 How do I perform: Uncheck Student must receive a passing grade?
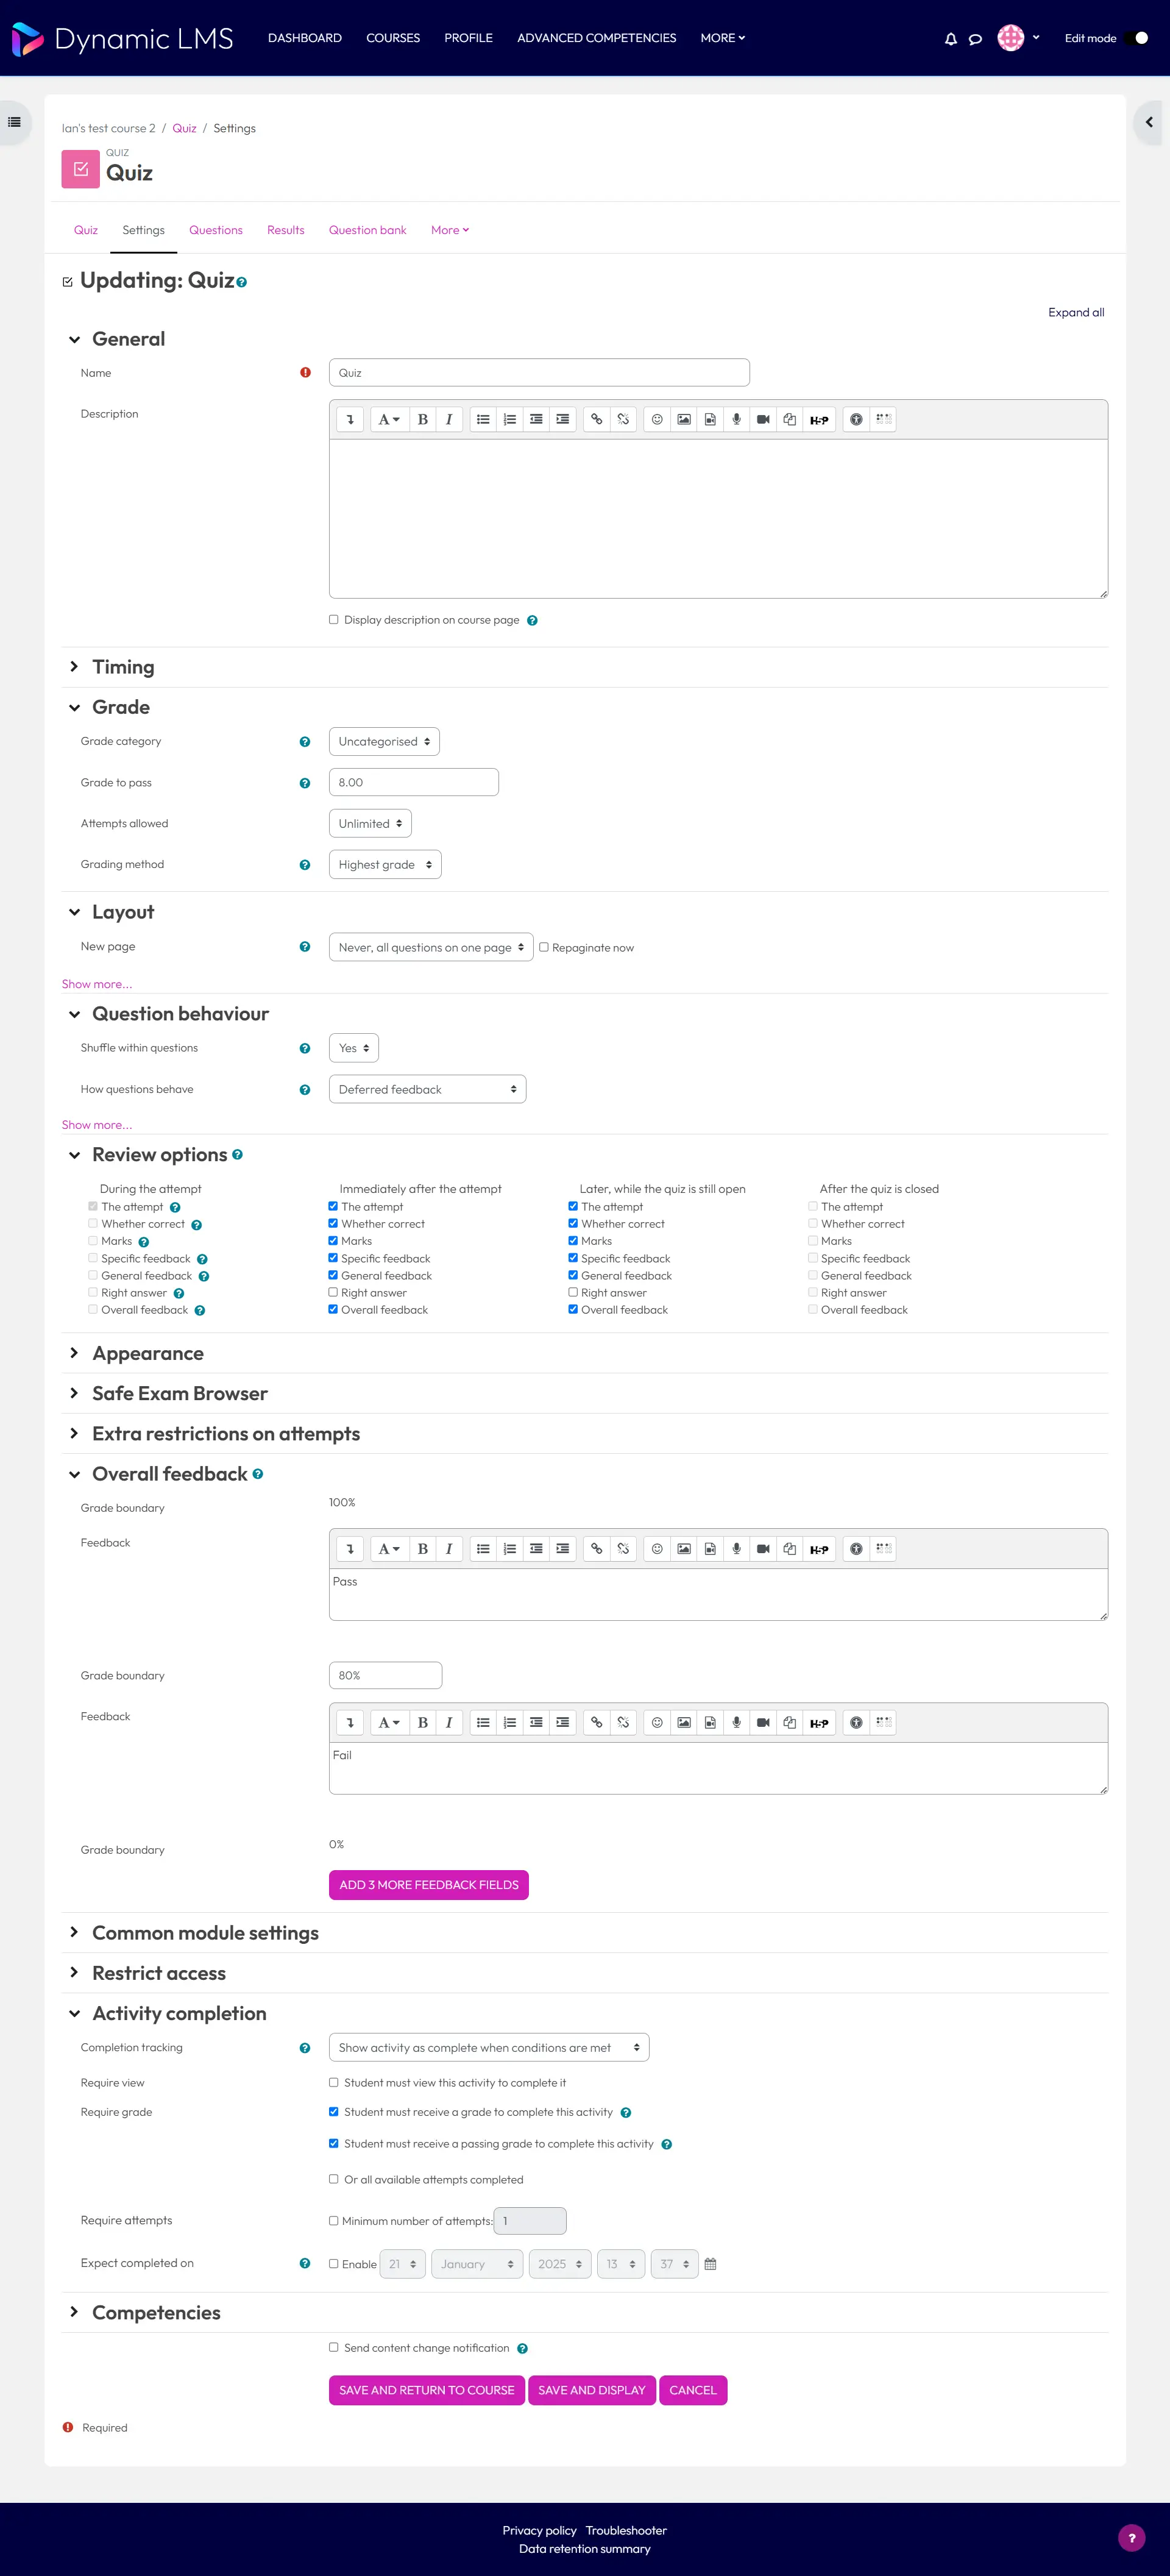[x=334, y=2143]
